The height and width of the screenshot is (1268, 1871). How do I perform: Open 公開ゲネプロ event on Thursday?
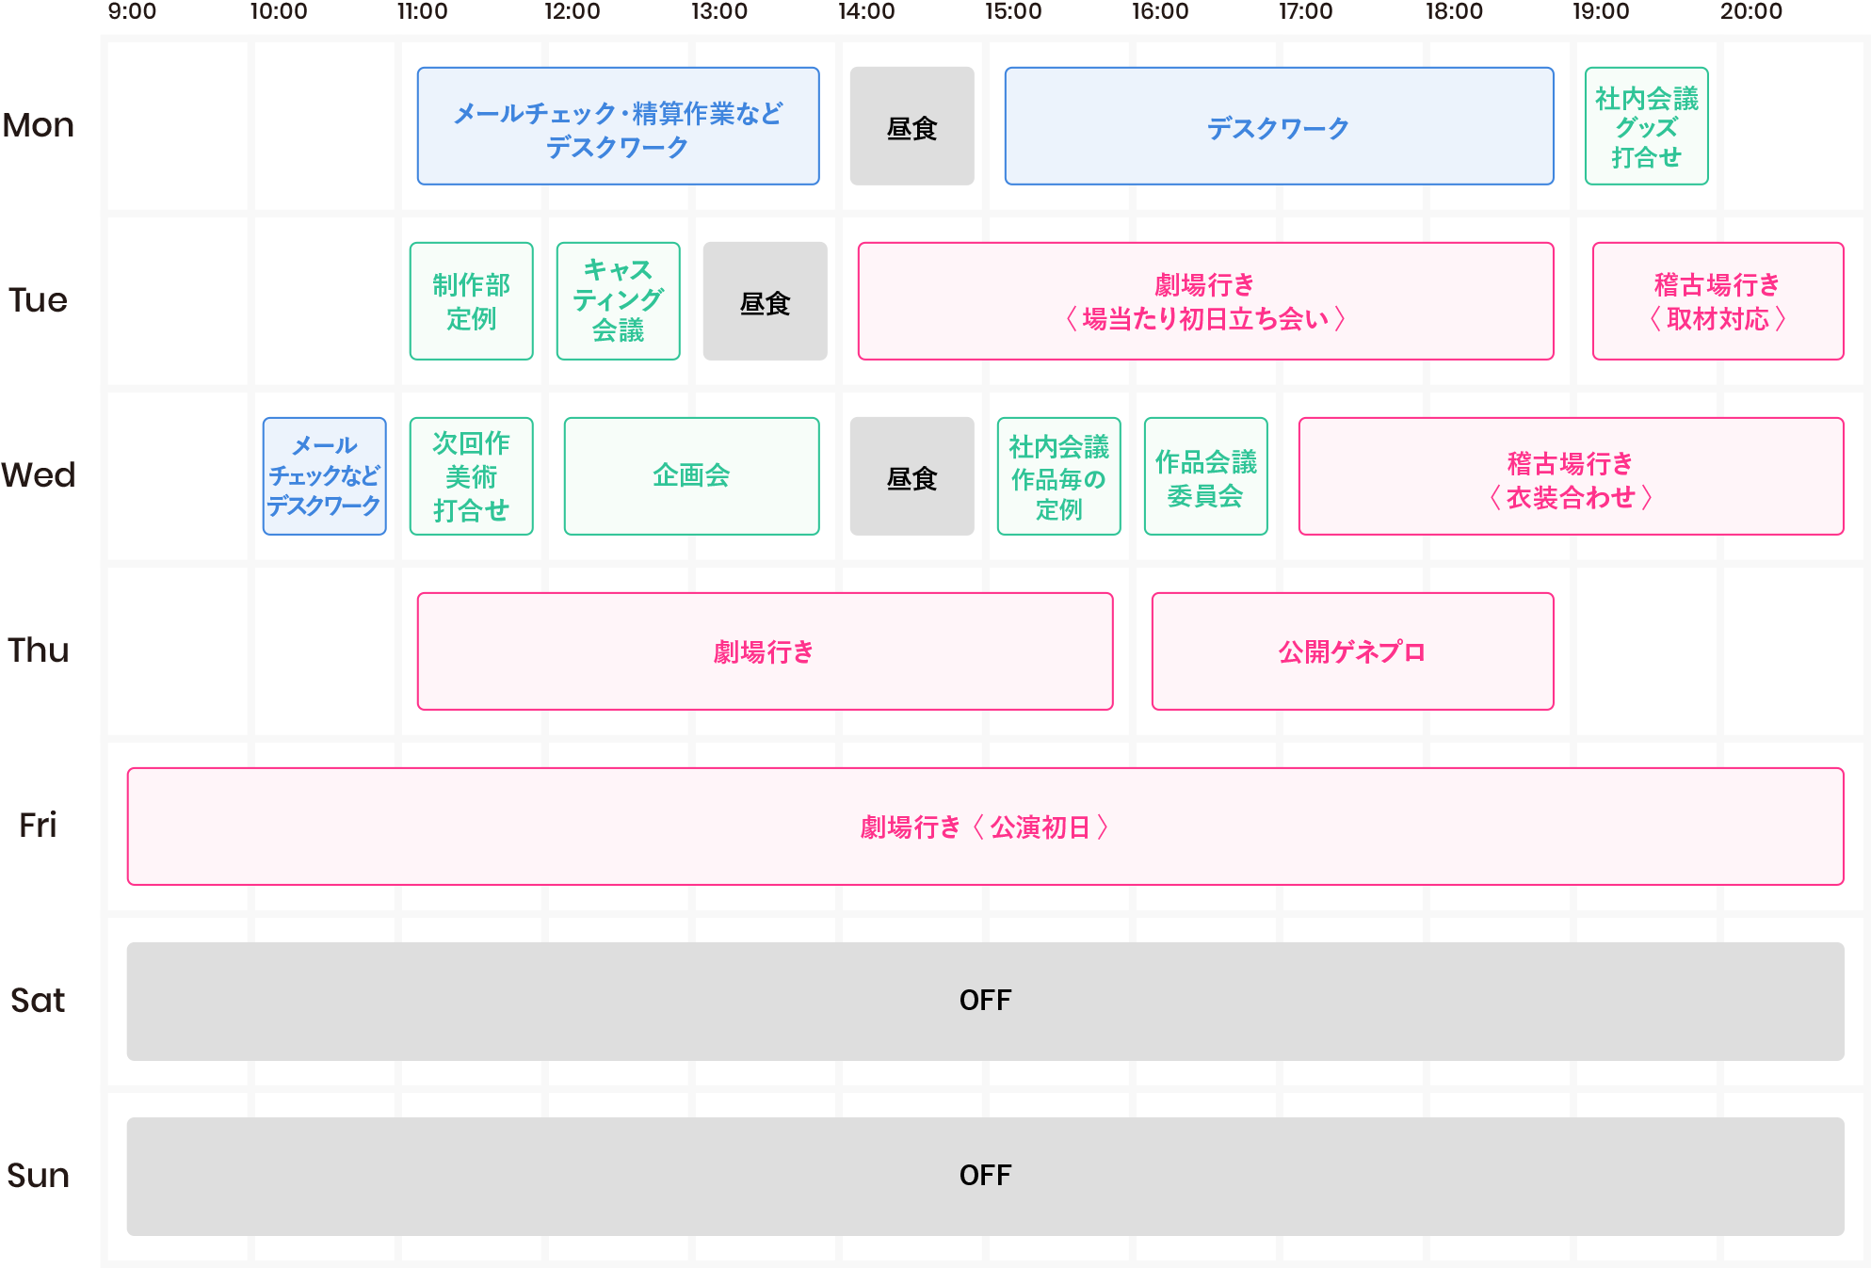tap(1352, 651)
